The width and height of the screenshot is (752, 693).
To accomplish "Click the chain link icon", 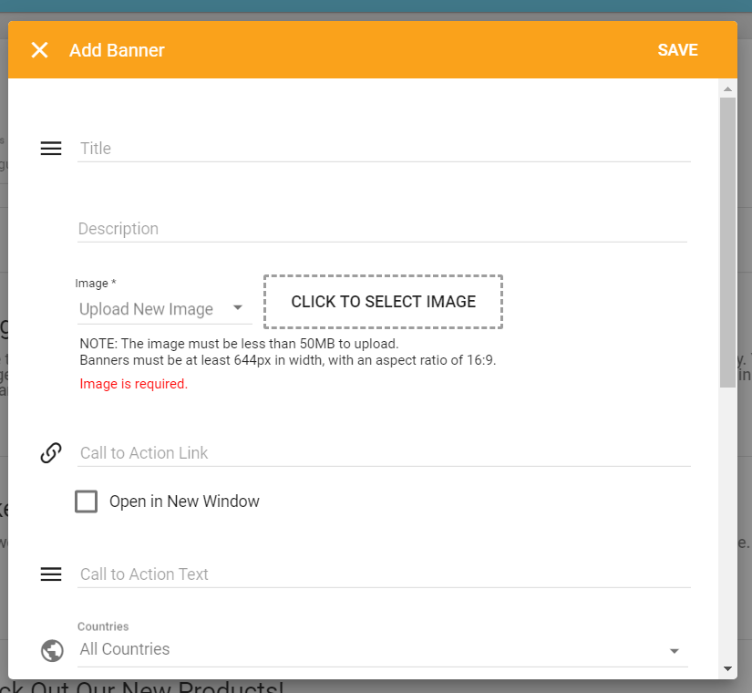I will [51, 453].
